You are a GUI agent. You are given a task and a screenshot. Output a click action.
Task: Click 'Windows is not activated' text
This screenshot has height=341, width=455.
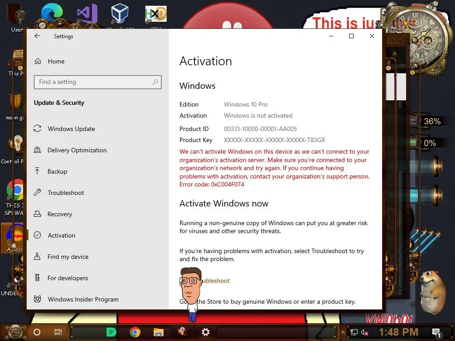pos(258,115)
